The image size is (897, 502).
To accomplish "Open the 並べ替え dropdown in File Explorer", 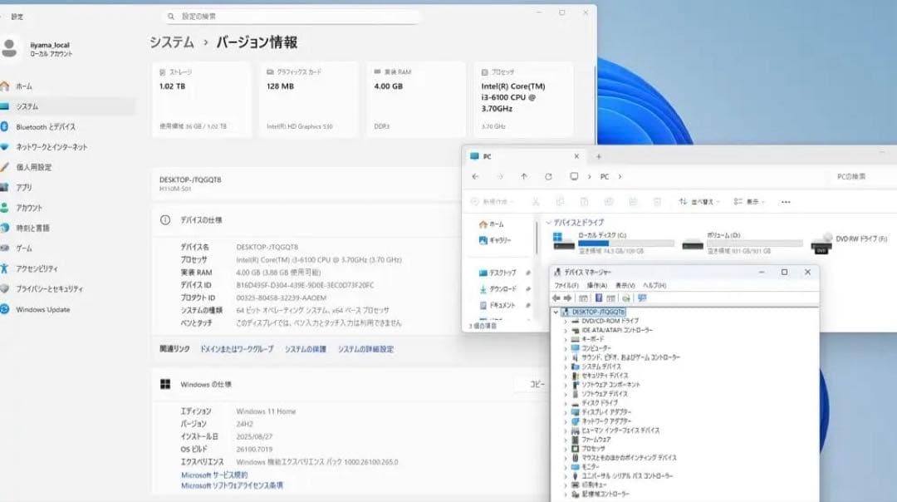I will (x=702, y=199).
